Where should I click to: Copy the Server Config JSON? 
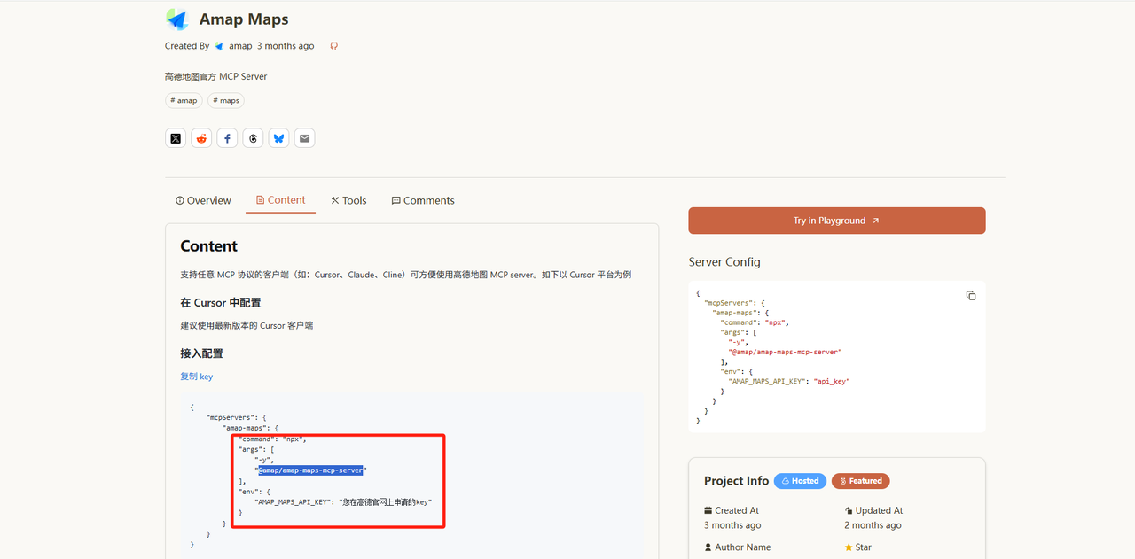(x=971, y=295)
